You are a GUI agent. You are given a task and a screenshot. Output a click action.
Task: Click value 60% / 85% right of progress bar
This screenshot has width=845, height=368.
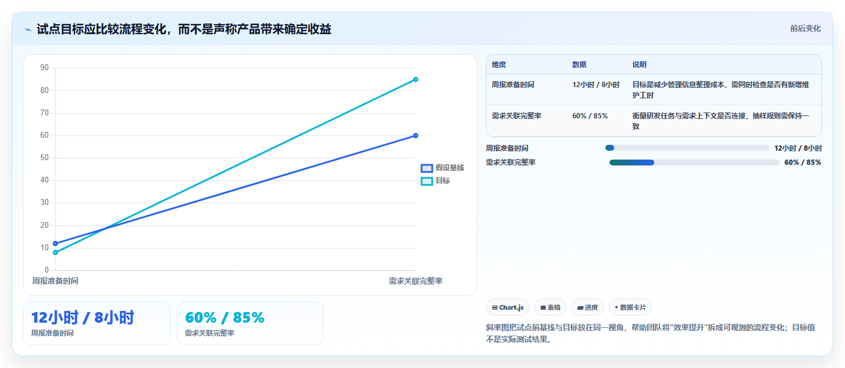tap(803, 163)
